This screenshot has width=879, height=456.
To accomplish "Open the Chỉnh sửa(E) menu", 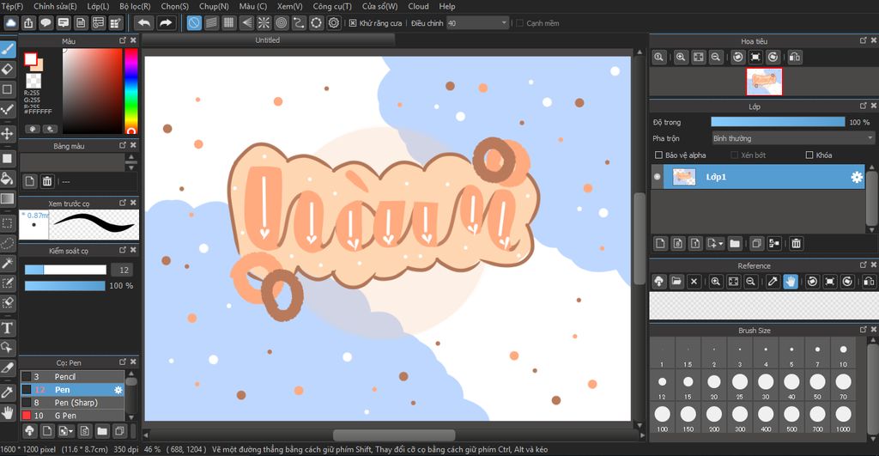I will pyautogui.click(x=55, y=6).
